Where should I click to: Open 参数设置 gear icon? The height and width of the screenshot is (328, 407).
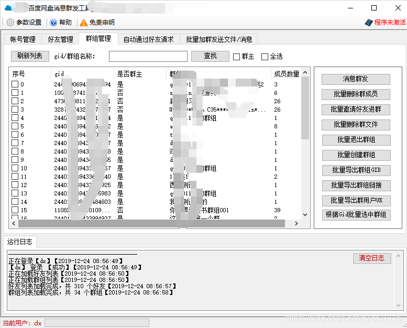10,23
